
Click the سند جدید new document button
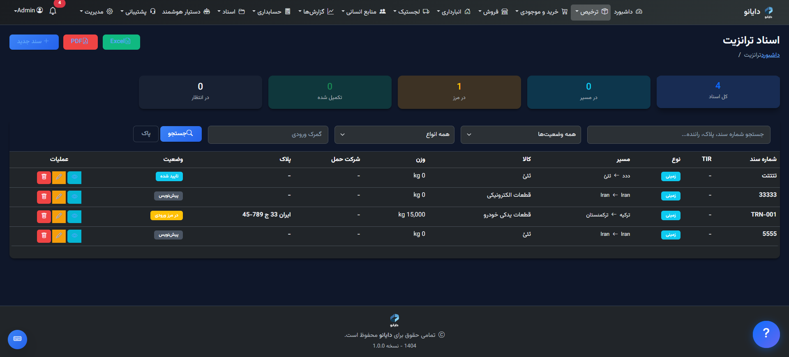coord(34,42)
